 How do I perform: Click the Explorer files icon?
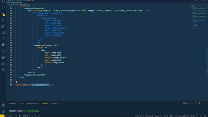pyautogui.click(x=3, y=1)
